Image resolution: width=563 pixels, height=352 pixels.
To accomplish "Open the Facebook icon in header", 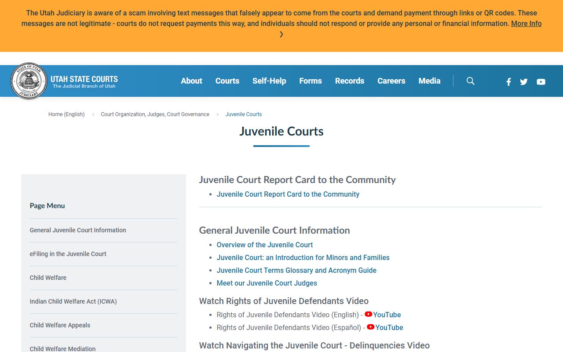I will (508, 82).
